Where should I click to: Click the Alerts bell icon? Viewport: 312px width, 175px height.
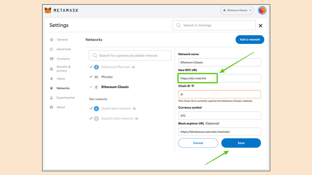(x=52, y=79)
